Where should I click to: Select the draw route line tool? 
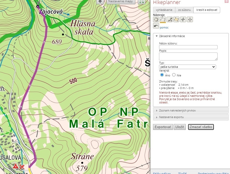point(163,19)
